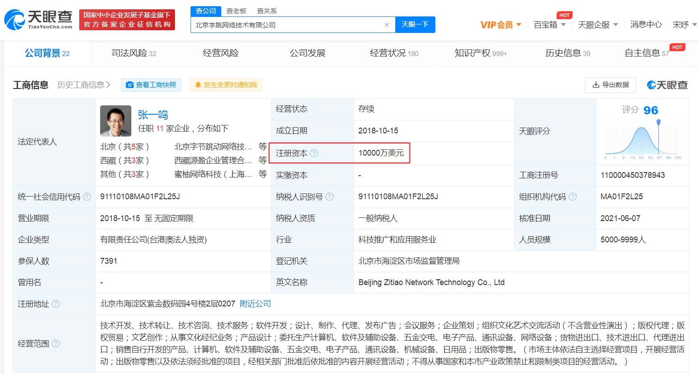This screenshot has height=374, width=698.
Task: Open the 自主信息 tab
Action: click(647, 53)
